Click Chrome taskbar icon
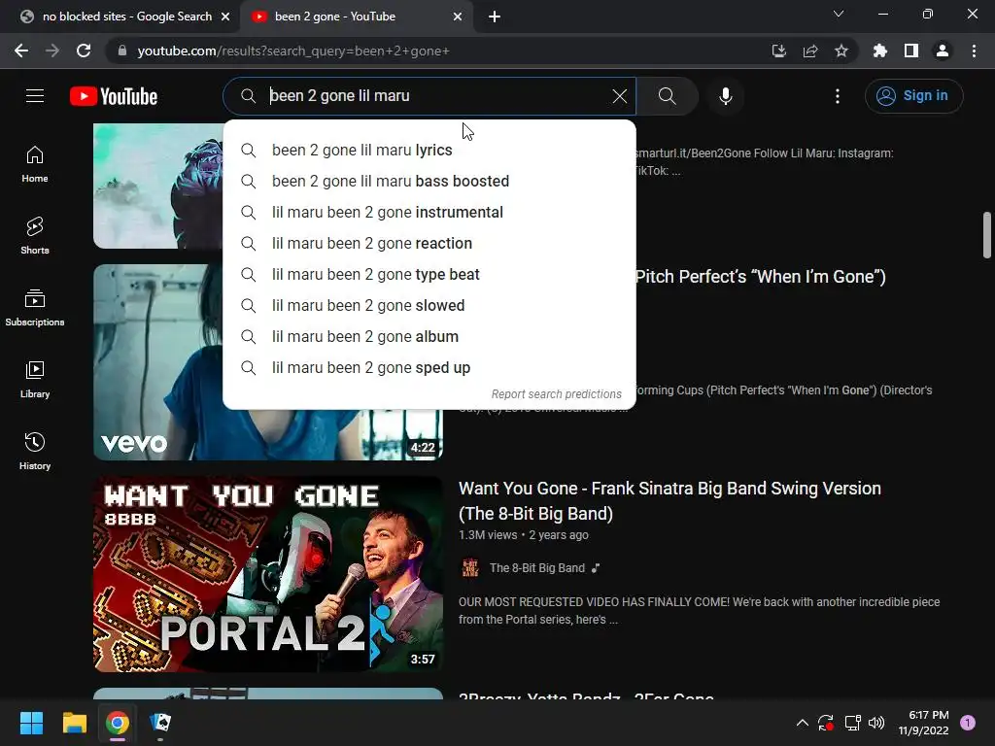This screenshot has height=746, width=995. [118, 723]
